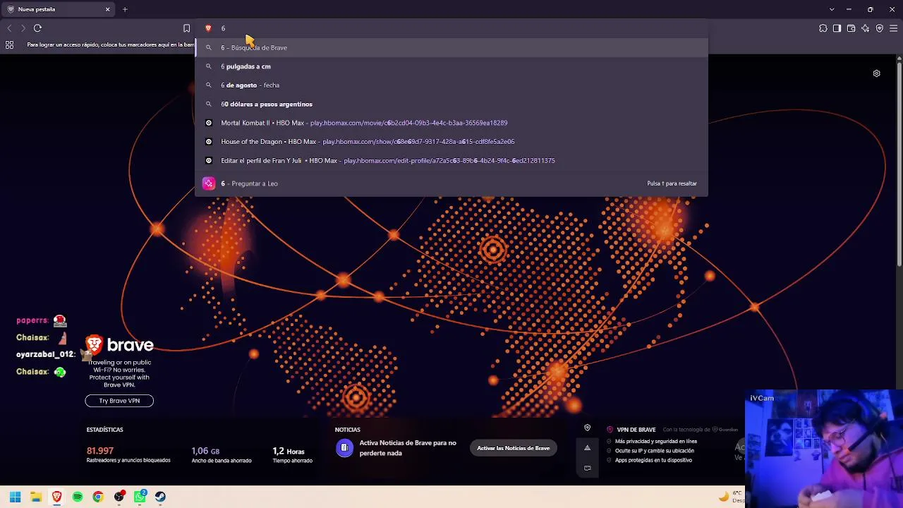The height and width of the screenshot is (508, 903).
Task: Open WhatsApp from the taskbar
Action: coord(140,497)
